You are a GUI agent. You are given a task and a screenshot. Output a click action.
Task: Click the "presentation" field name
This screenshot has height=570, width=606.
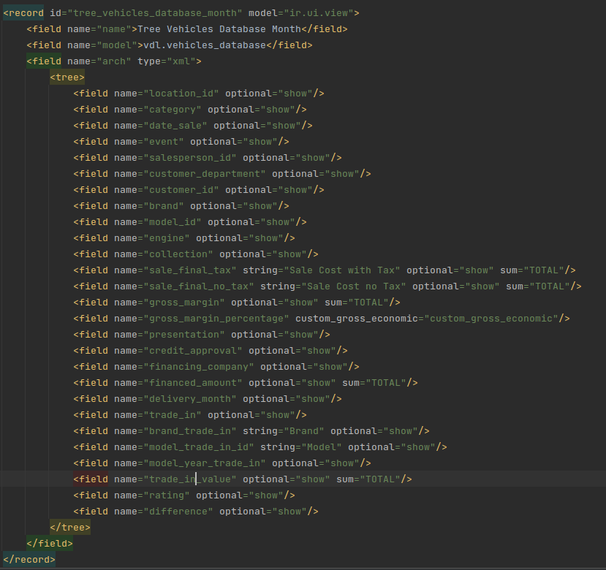[184, 335]
